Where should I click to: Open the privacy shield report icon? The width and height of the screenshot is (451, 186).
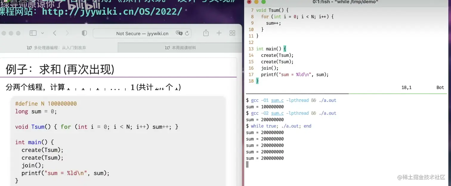pyautogui.click(x=84, y=33)
